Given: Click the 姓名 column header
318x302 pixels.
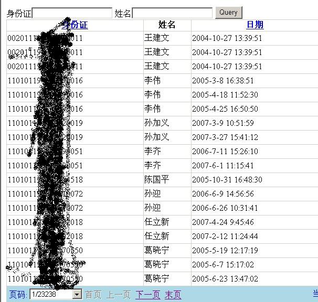Looking at the screenshot, I should 167,25.
